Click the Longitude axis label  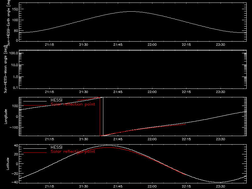[x=6, y=117]
